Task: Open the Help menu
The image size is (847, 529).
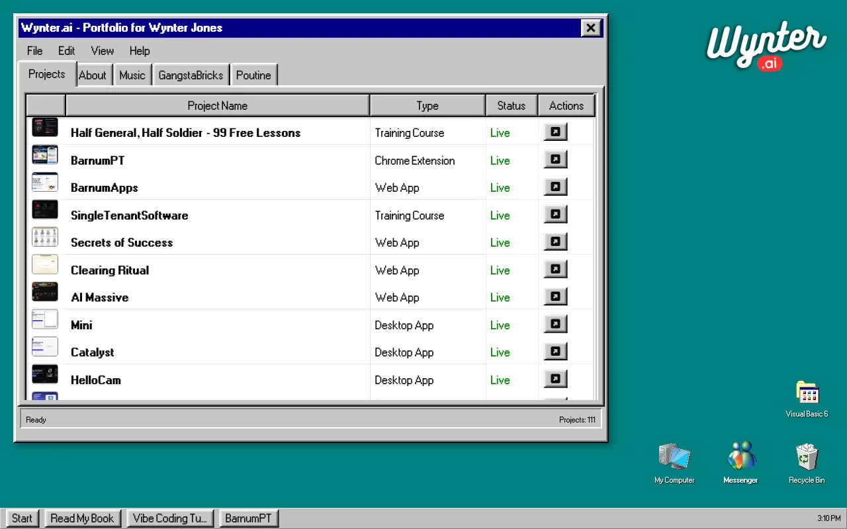Action: pos(140,51)
